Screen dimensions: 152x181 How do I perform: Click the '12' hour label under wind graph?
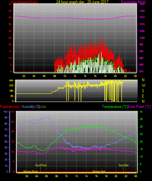(x=75, y=76)
